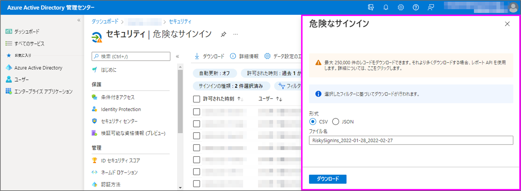Screen dimensions: 521x191
Task: Click the 検証可能な資格情報 icon
Action: click(x=94, y=133)
